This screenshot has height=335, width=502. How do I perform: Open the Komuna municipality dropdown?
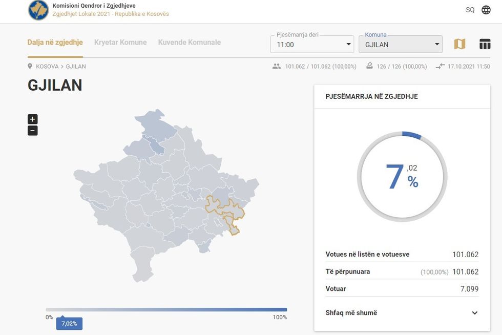tap(401, 45)
